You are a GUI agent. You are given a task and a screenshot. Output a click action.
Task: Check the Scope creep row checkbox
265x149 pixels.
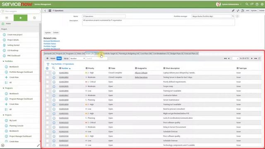coord(48,87)
